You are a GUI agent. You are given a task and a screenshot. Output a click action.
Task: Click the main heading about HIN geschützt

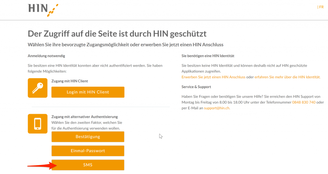pos(117,33)
